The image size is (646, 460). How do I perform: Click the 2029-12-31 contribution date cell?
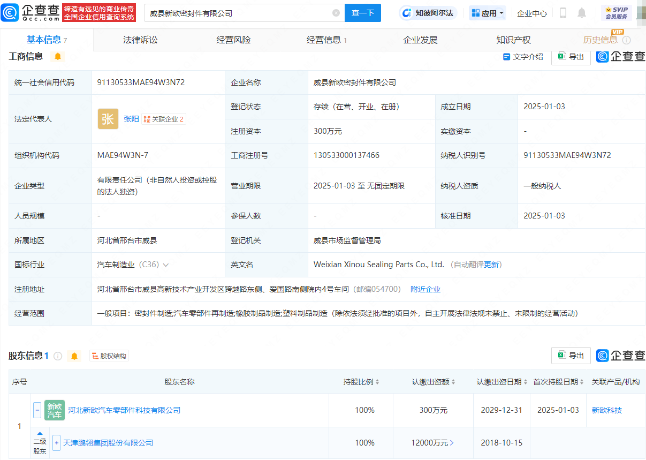pos(503,410)
